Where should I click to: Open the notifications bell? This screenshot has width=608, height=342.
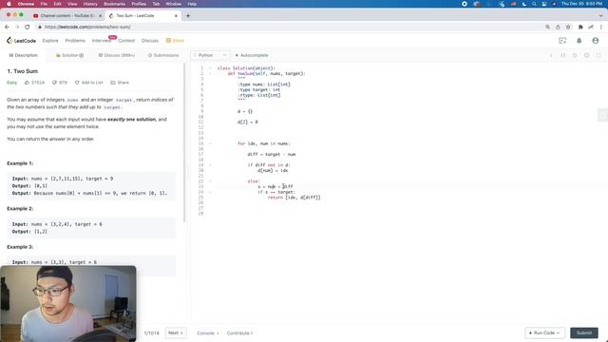point(579,40)
